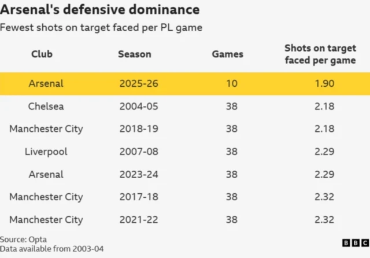
Task: Click the Club column header
Action: click(42, 54)
